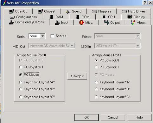The width and height of the screenshot is (153, 123).
Task: Open the Serial port dropdown
Action: pos(42,36)
